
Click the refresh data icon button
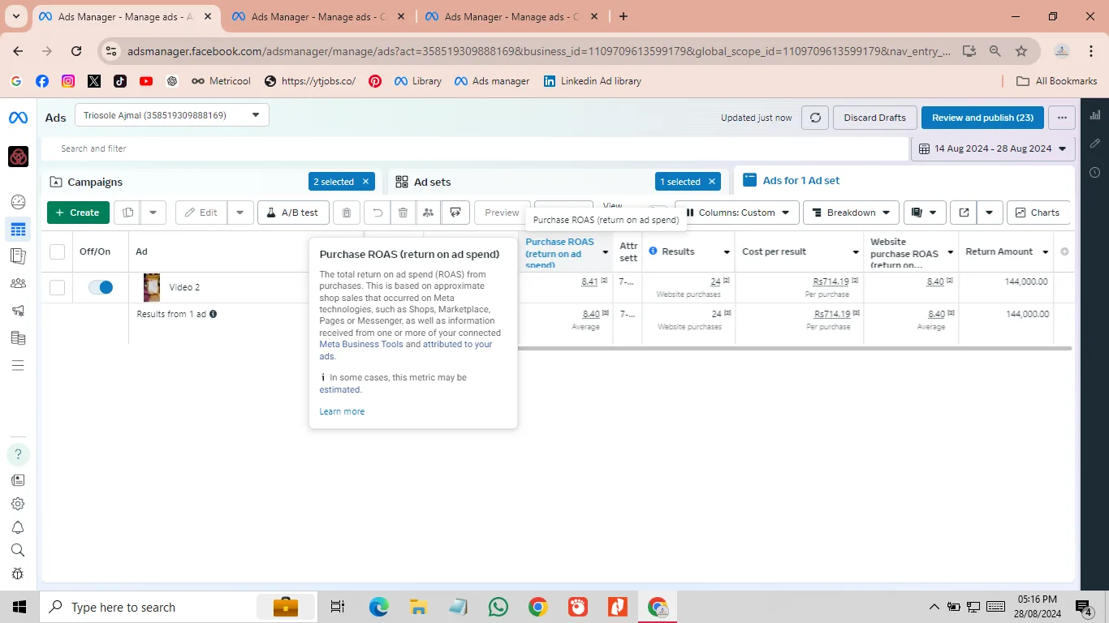(x=815, y=118)
